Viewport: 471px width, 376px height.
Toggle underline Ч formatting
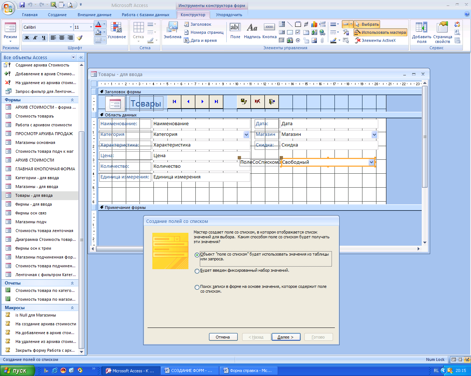pos(44,37)
